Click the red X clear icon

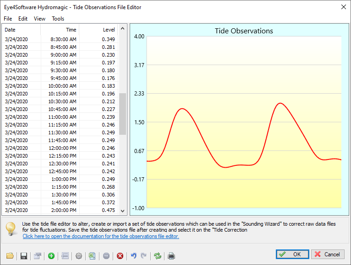pyautogui.click(x=120, y=255)
